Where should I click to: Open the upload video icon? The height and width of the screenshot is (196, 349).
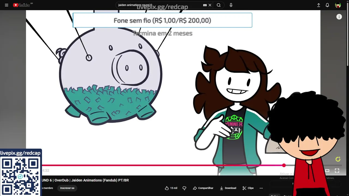click(318, 5)
